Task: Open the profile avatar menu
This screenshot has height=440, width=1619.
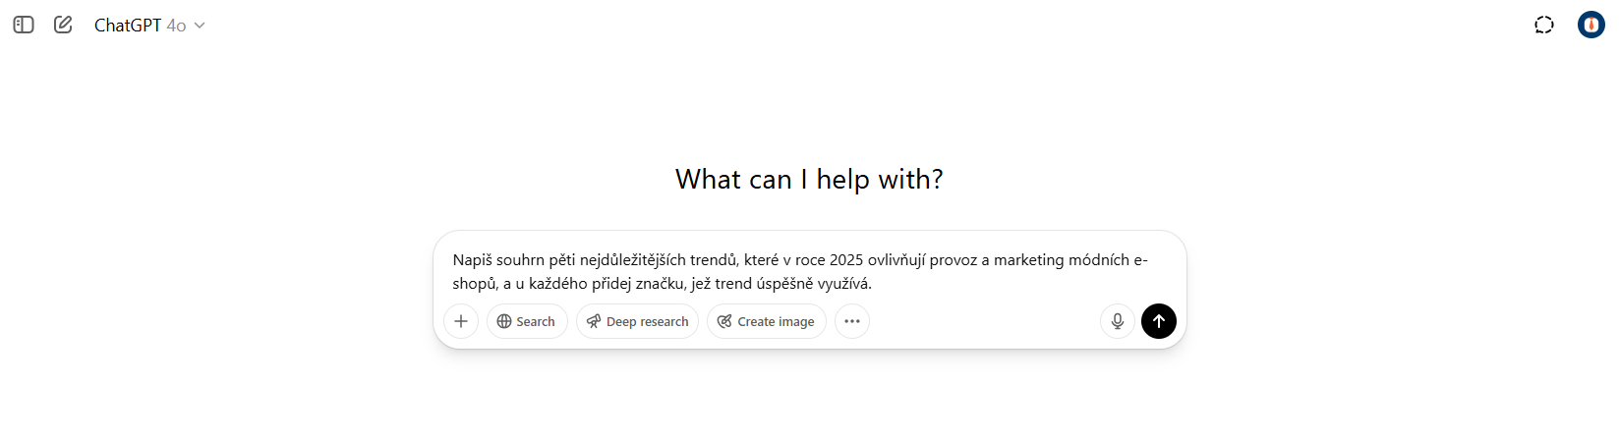Action: pos(1590,25)
